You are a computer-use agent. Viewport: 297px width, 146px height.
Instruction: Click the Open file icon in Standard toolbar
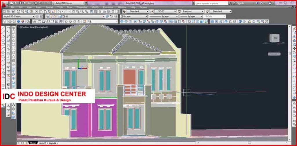tap(8, 11)
